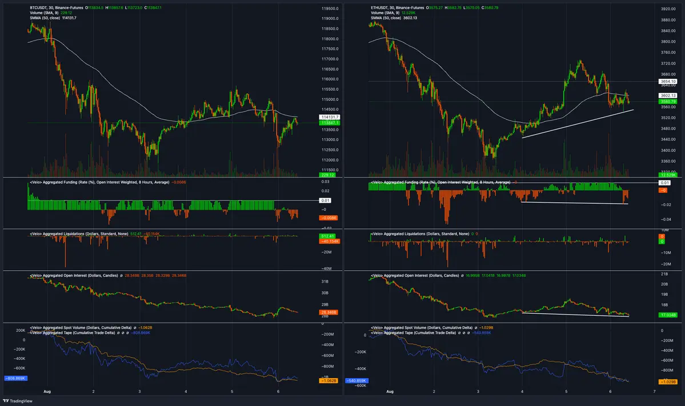This screenshot has width=685, height=406.
Task: Click the orange -1.062B spot delta label
Action: click(x=329, y=381)
